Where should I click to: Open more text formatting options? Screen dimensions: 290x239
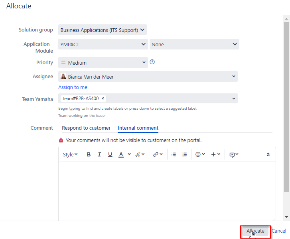point(140,154)
